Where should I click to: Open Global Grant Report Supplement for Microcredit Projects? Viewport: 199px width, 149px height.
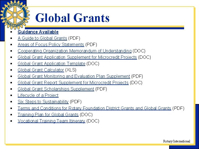click(x=73, y=83)
